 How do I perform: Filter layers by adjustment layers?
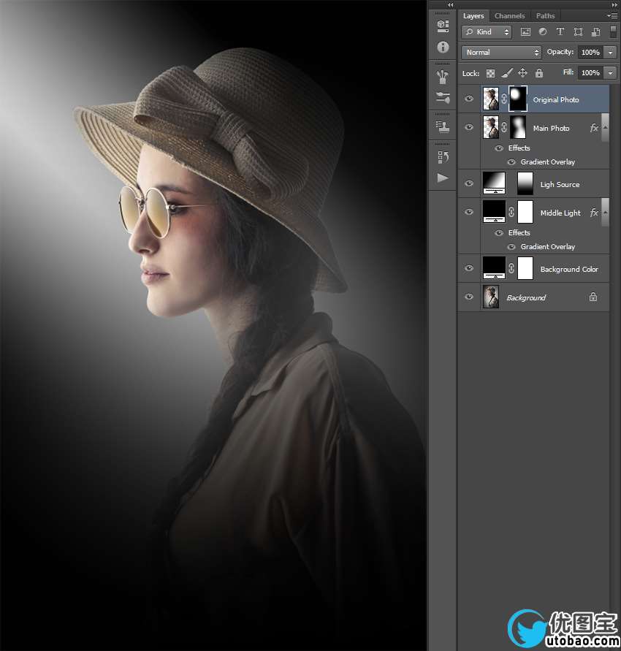[543, 32]
